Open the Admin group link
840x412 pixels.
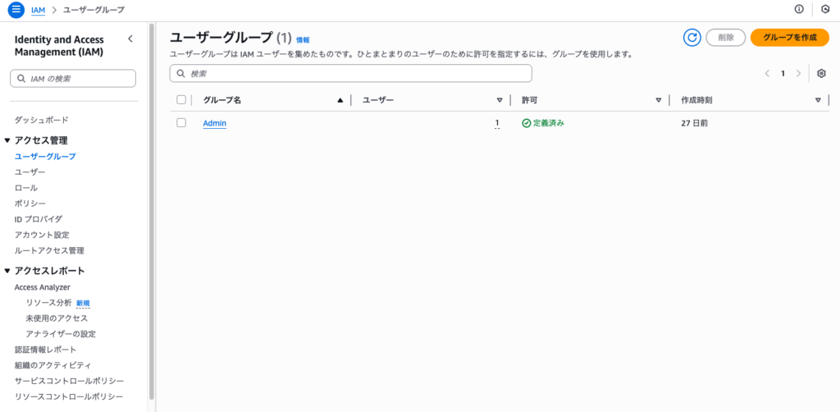pos(214,123)
